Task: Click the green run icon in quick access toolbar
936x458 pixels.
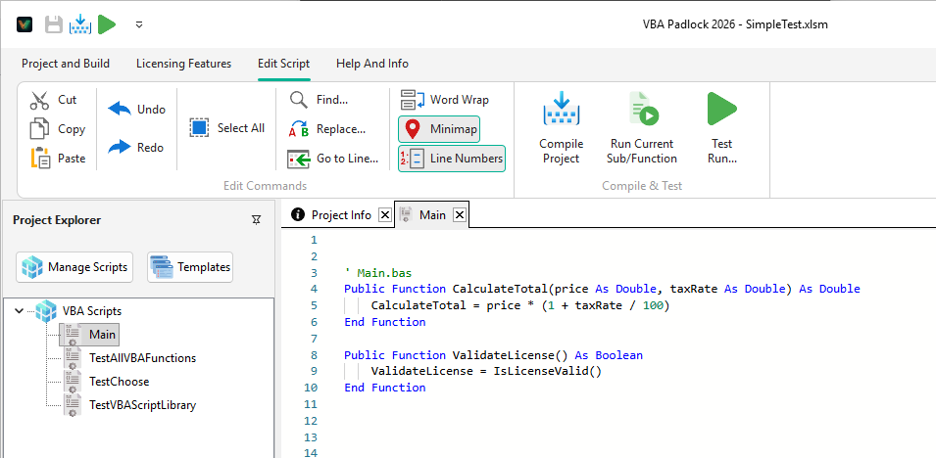Action: 107,24
